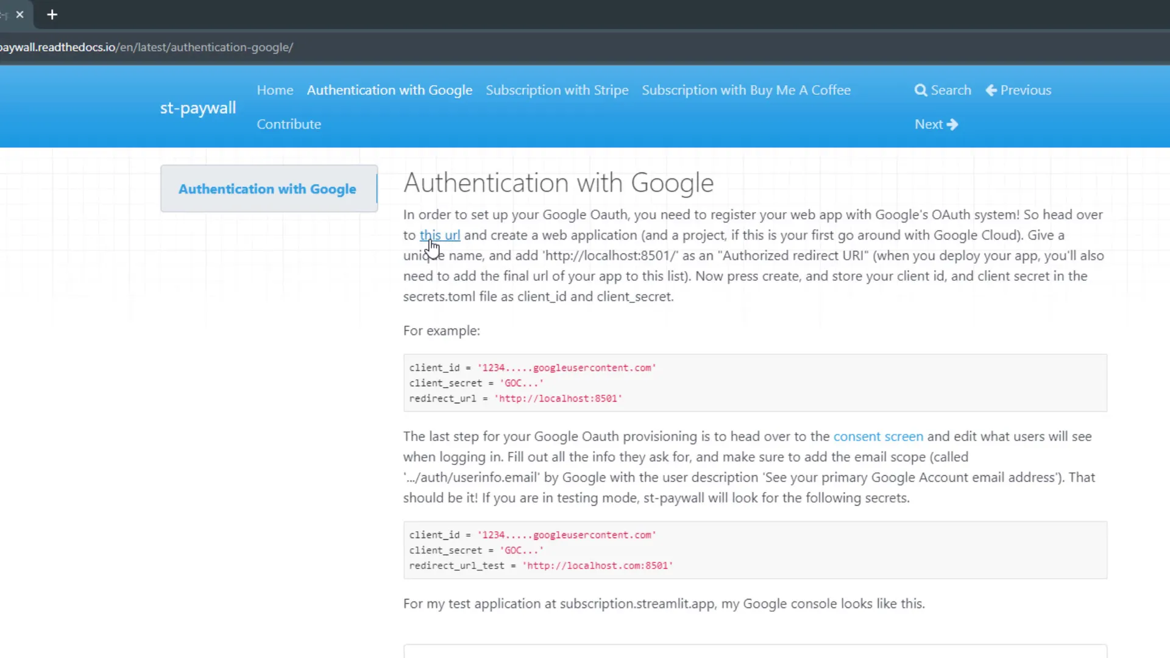Click the Search magnifier icon
1170x658 pixels.
[x=921, y=90]
